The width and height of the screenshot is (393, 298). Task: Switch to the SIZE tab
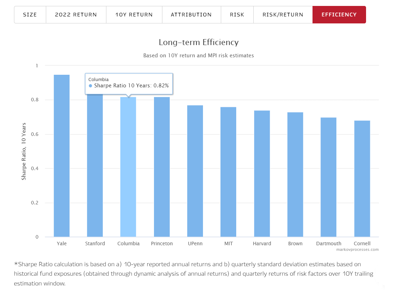point(30,15)
